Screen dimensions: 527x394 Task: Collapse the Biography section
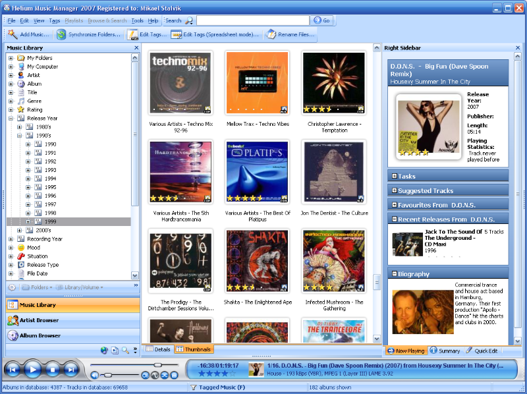click(394, 273)
